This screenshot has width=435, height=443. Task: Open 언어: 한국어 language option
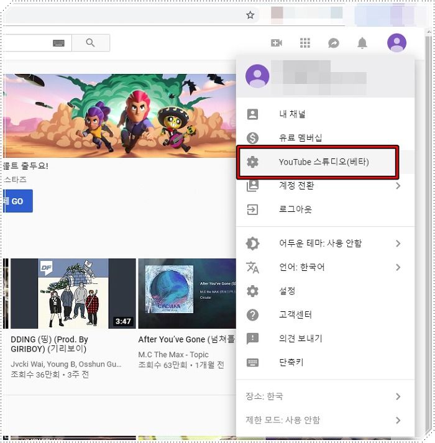(325, 267)
